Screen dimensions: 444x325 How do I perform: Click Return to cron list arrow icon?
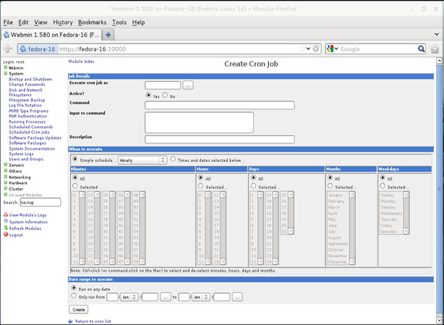click(x=71, y=322)
